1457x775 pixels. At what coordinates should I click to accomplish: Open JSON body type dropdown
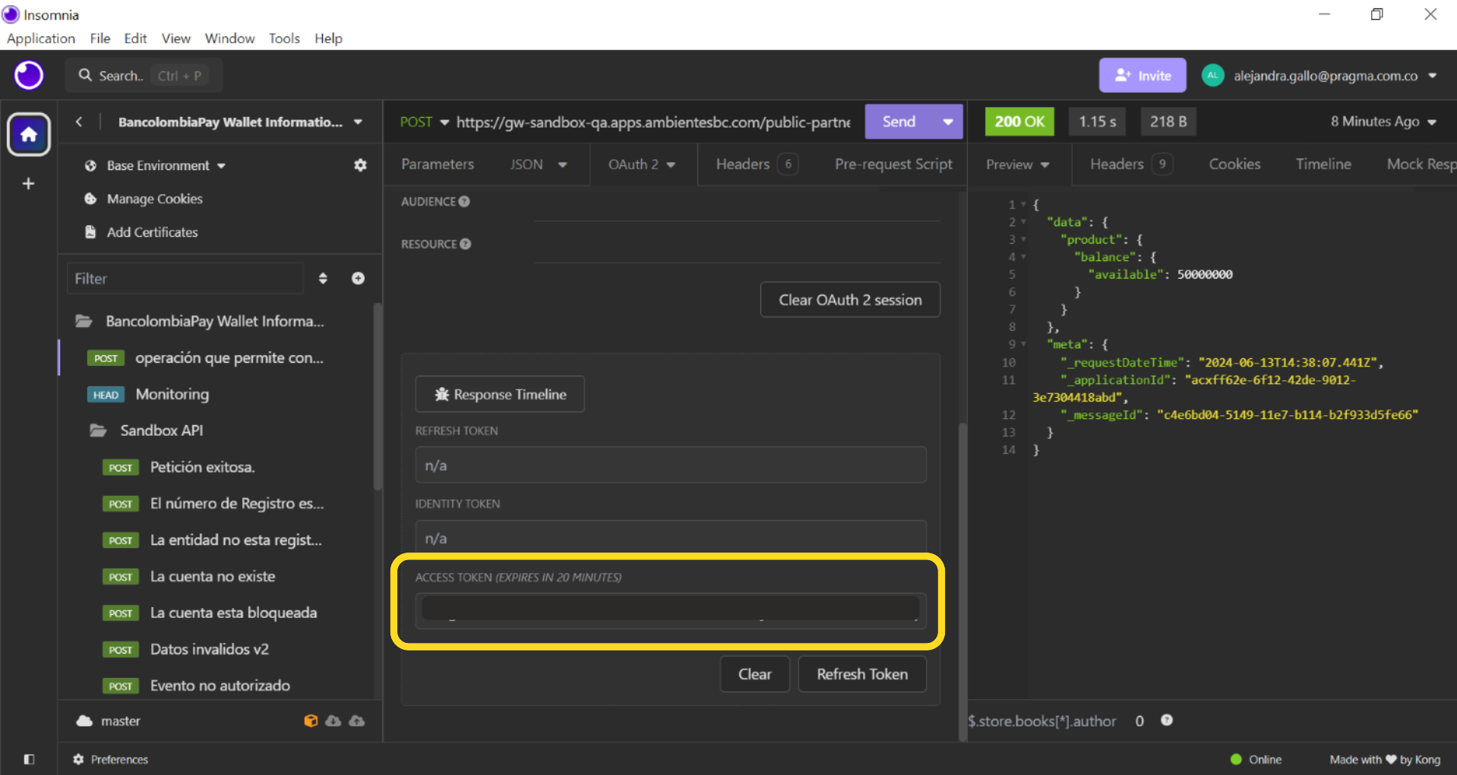[x=562, y=165]
